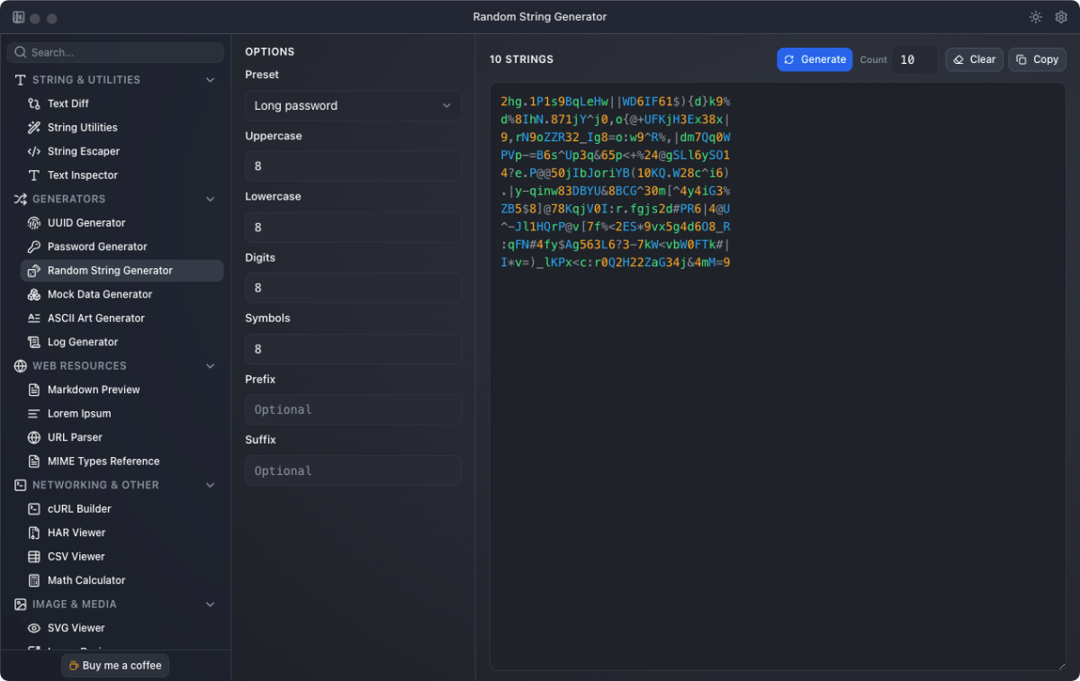The height and width of the screenshot is (681, 1080).
Task: Toggle light mode with the sun icon
Action: 1035,16
